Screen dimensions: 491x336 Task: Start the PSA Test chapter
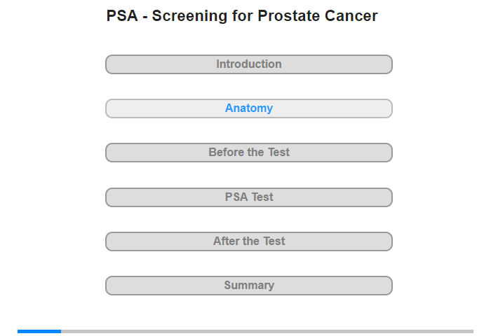click(x=248, y=197)
